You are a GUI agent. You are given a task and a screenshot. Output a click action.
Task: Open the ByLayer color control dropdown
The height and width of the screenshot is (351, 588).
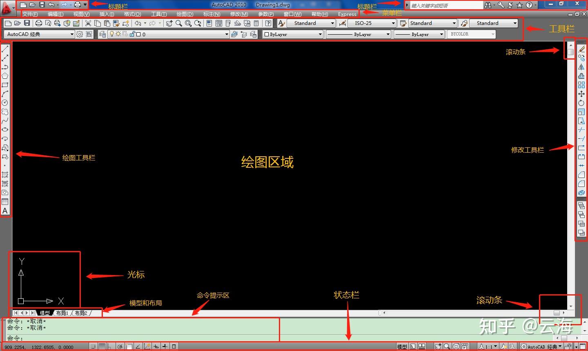point(293,34)
